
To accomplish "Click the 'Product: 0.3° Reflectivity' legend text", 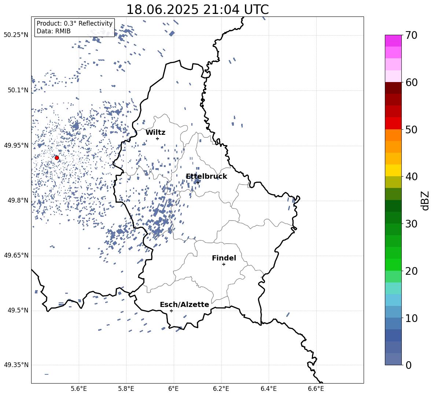I will point(74,23).
